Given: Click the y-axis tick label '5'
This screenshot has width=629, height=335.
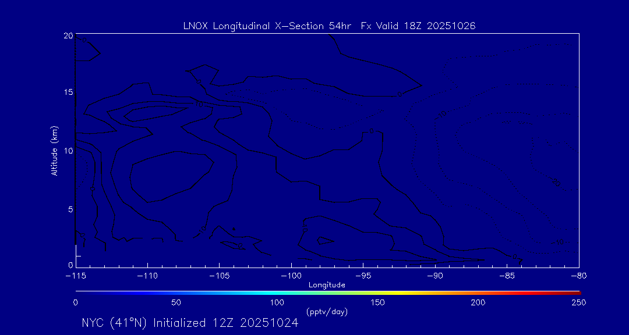Looking at the screenshot, I should tap(70, 209).
